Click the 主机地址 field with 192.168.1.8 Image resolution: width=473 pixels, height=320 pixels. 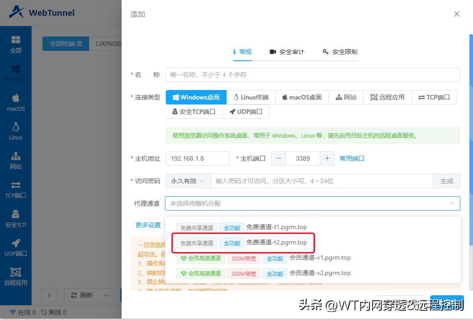click(x=197, y=158)
